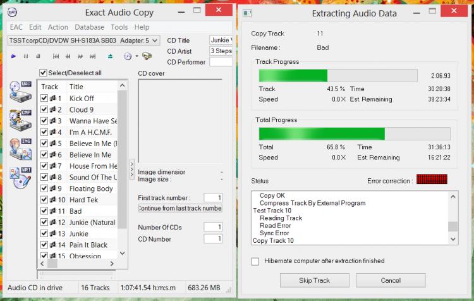Click the CMP compressed copy icon
Screen dimensions: 474x301
[21, 119]
